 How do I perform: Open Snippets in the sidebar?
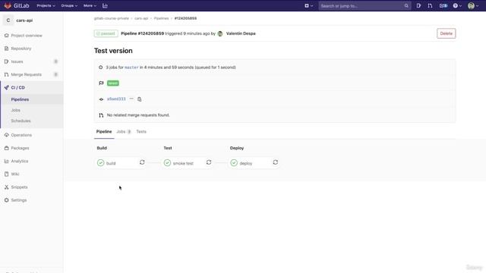click(19, 187)
